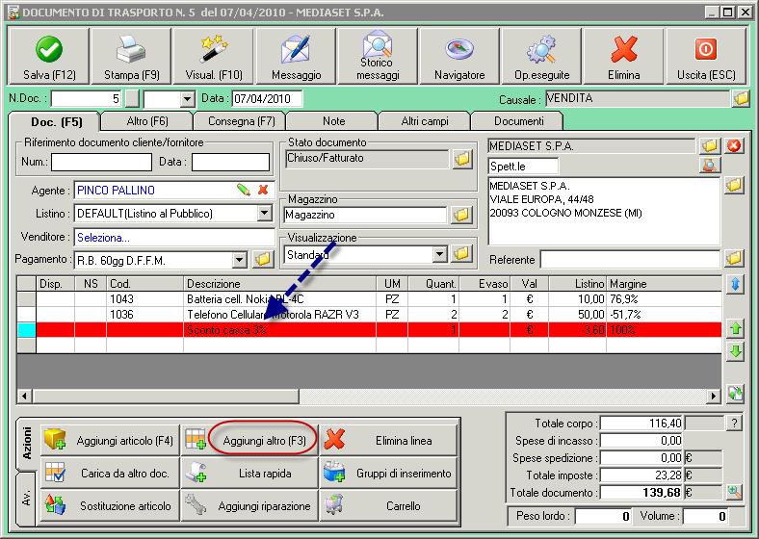Open the Carrello

(x=388, y=505)
